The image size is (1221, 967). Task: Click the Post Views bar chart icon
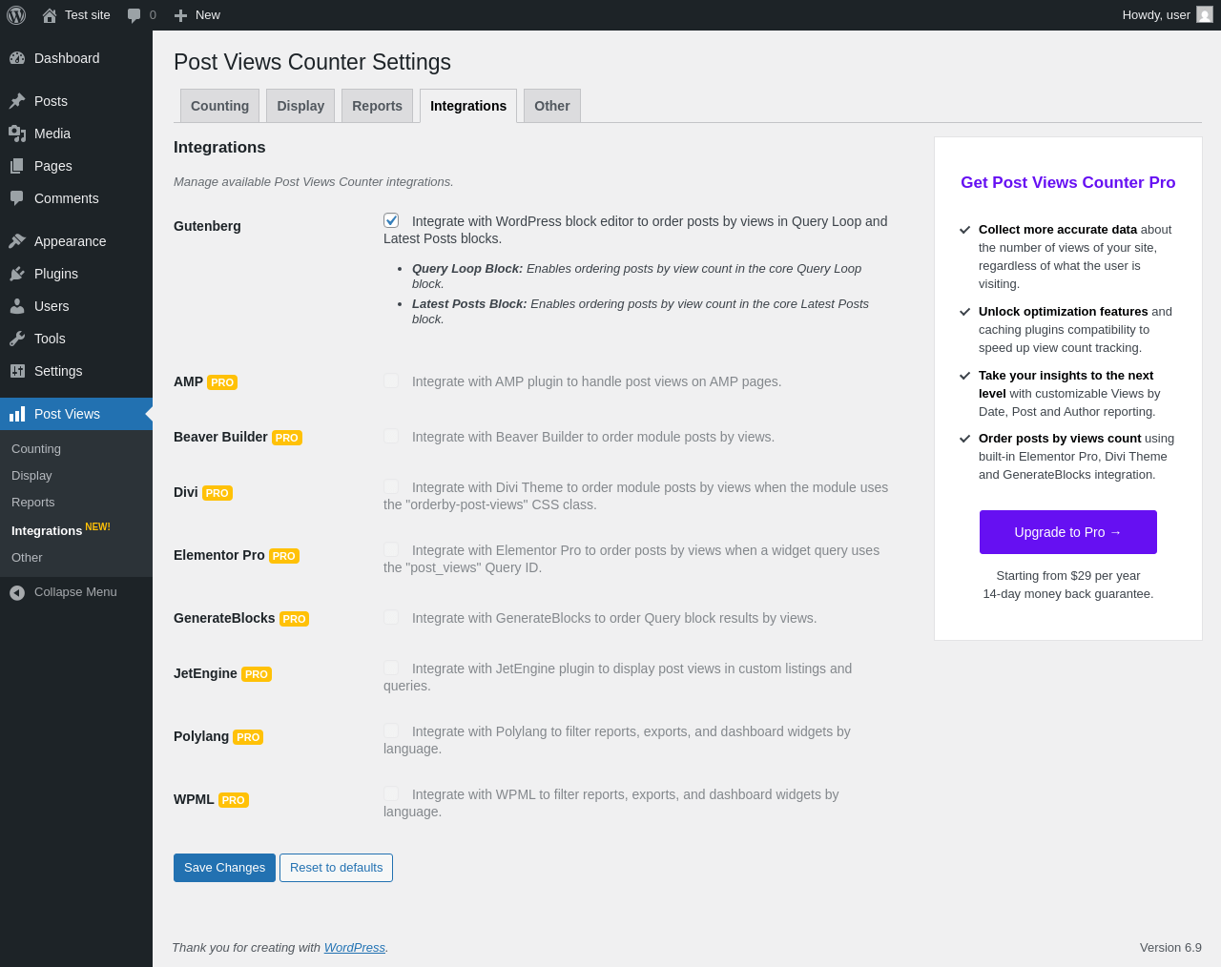[17, 414]
